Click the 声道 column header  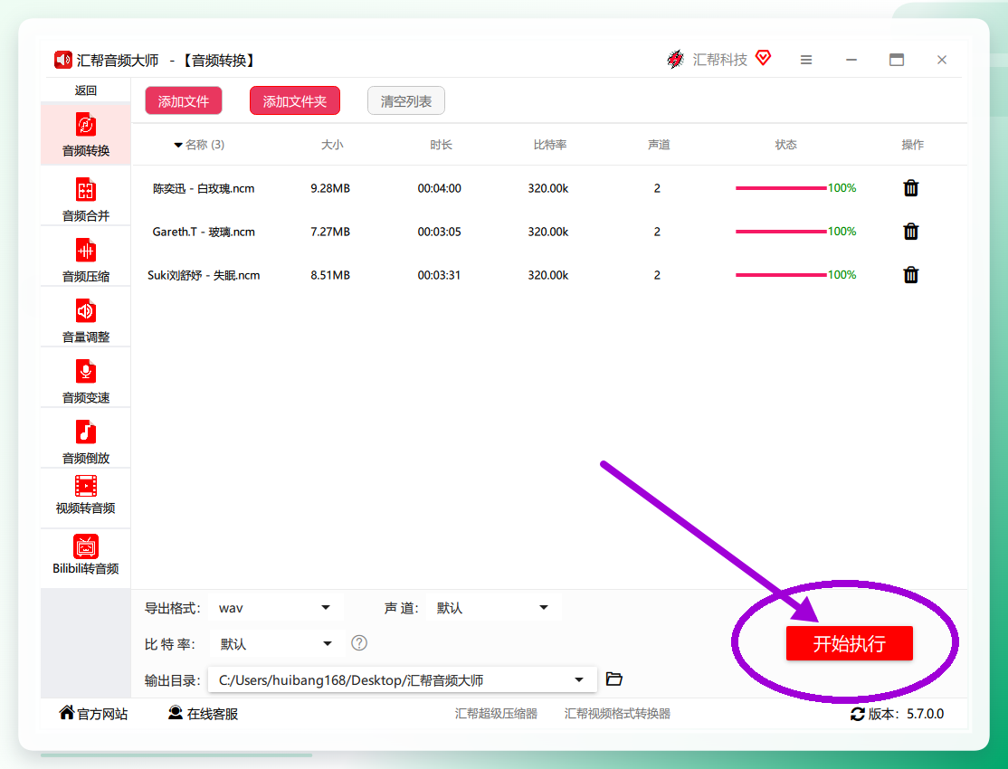(x=659, y=145)
